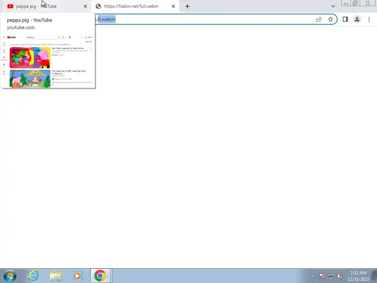Click the muted volume tray icon

pos(340,276)
